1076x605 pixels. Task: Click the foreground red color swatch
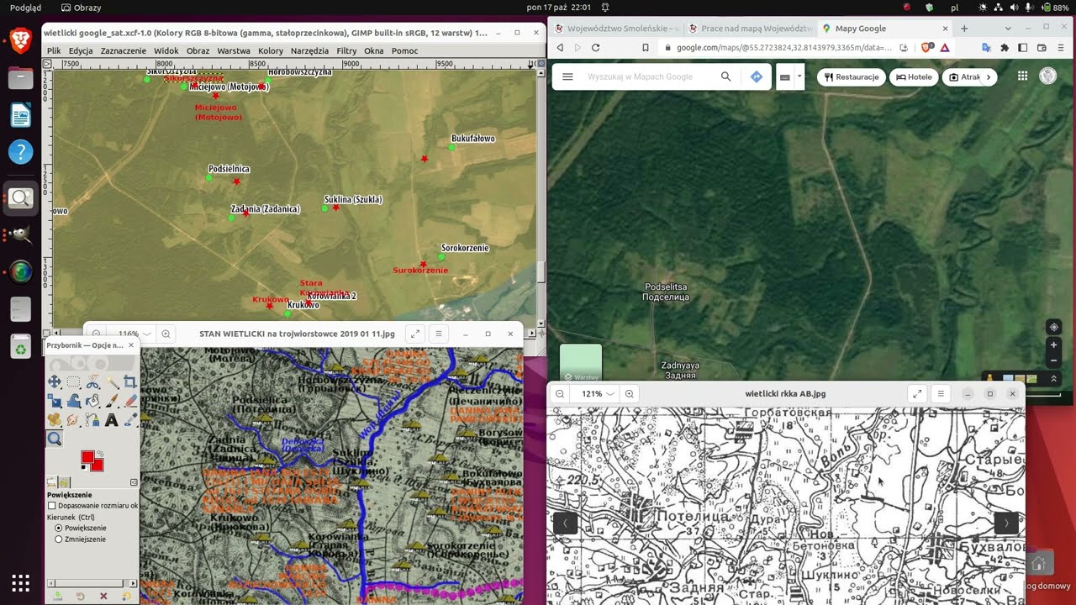coord(88,457)
